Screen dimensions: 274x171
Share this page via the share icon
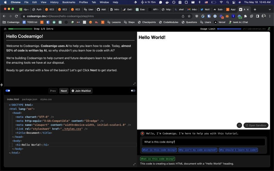[183, 16]
